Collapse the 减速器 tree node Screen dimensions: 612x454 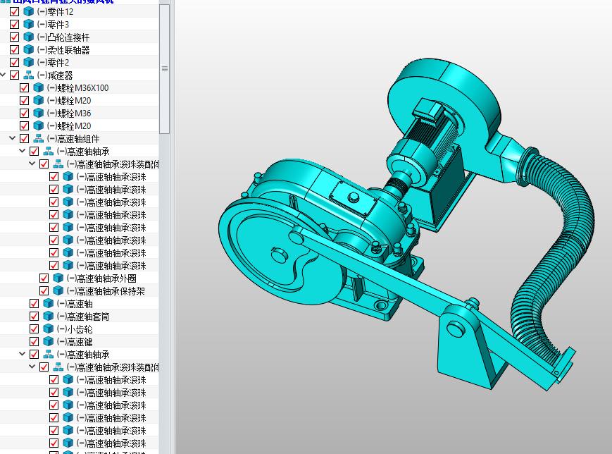3,74
